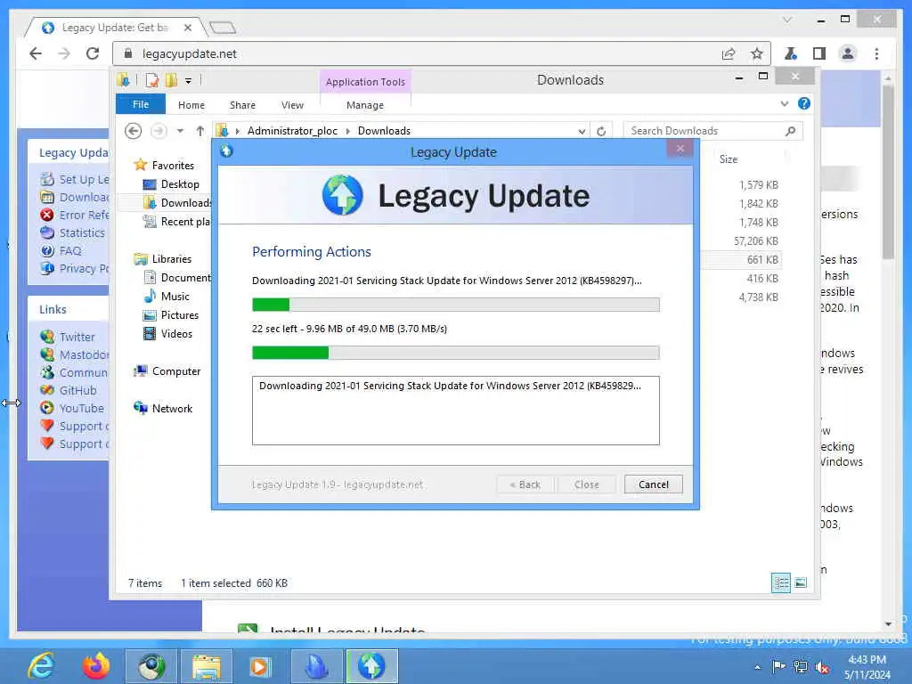Open recent locations dropdown in Explorer
Viewport: 912px width, 684px height.
(x=180, y=131)
